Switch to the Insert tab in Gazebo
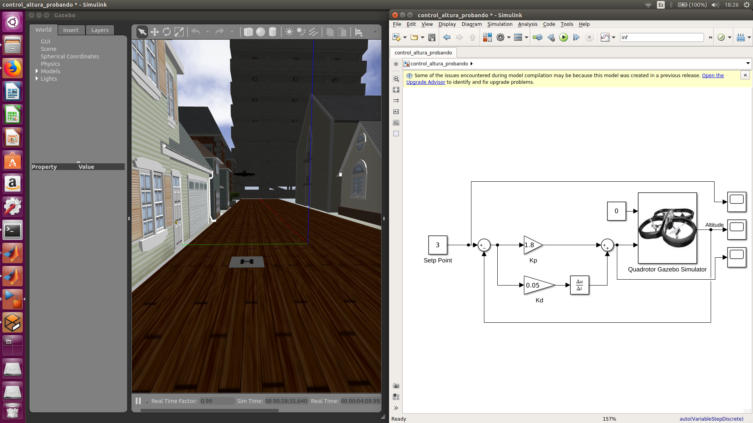The width and height of the screenshot is (753, 423). coord(71,30)
